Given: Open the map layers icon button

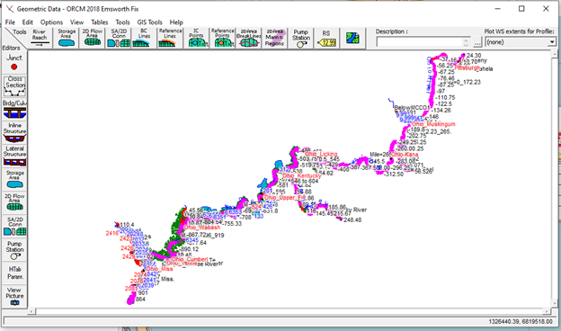Looking at the screenshot, I should [x=352, y=38].
